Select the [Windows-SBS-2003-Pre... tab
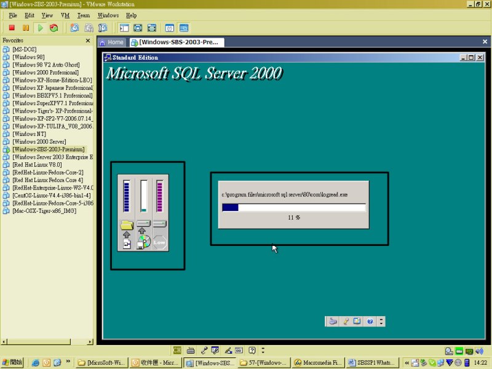 click(177, 42)
